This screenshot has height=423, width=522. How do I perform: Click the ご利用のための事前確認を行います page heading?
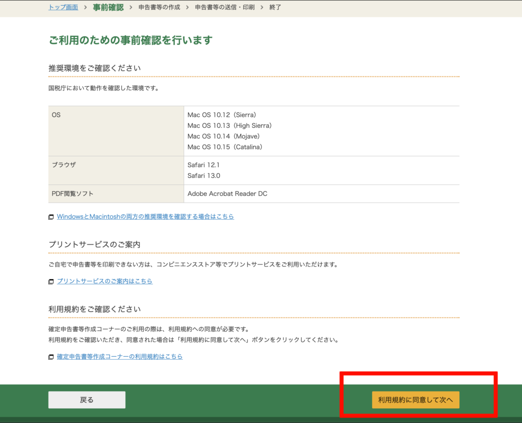point(130,40)
